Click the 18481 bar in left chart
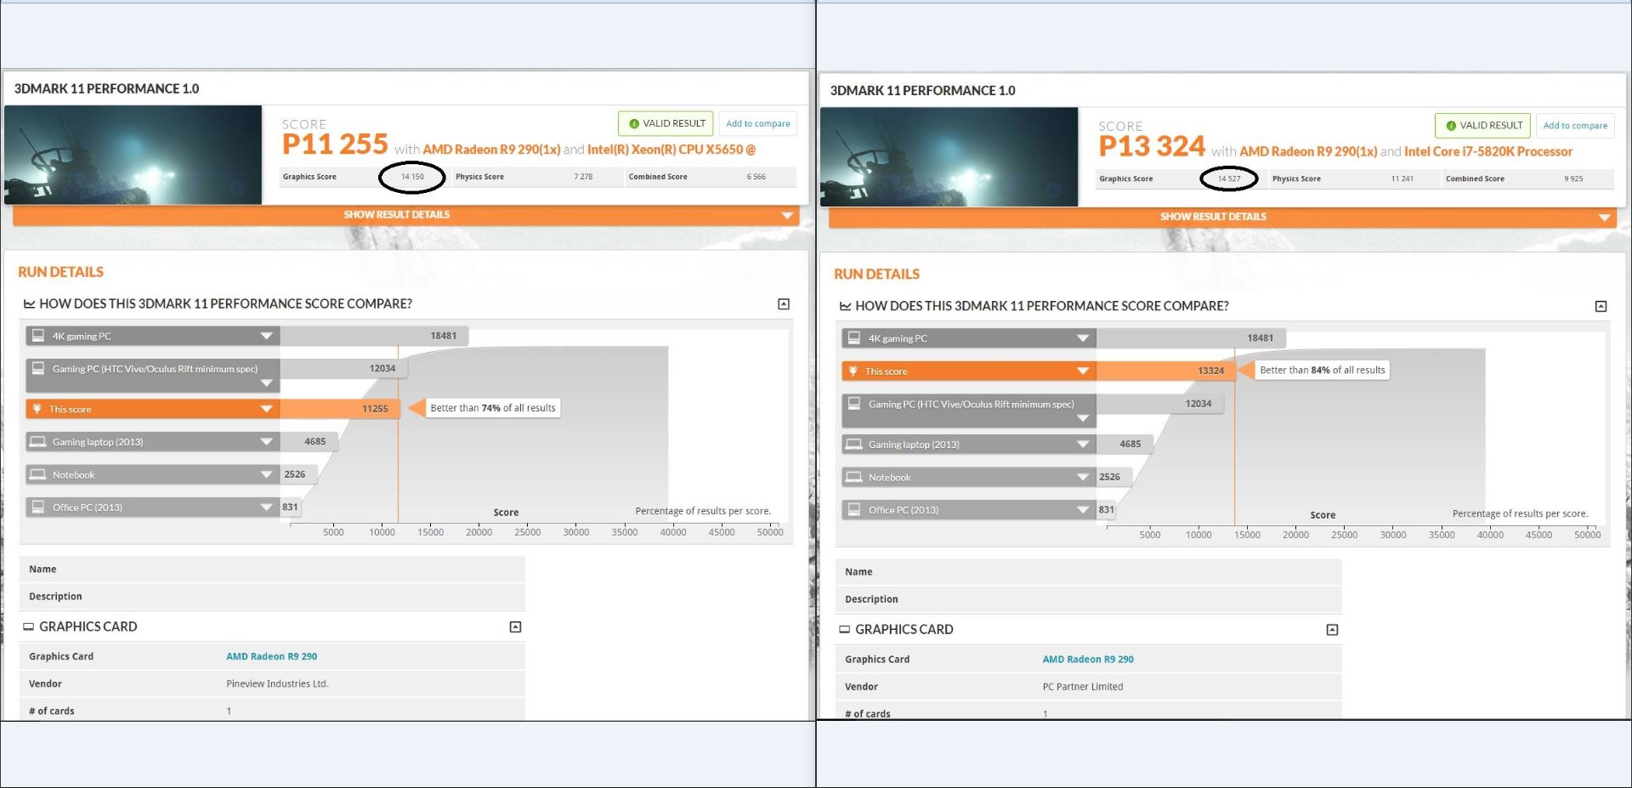 click(374, 337)
